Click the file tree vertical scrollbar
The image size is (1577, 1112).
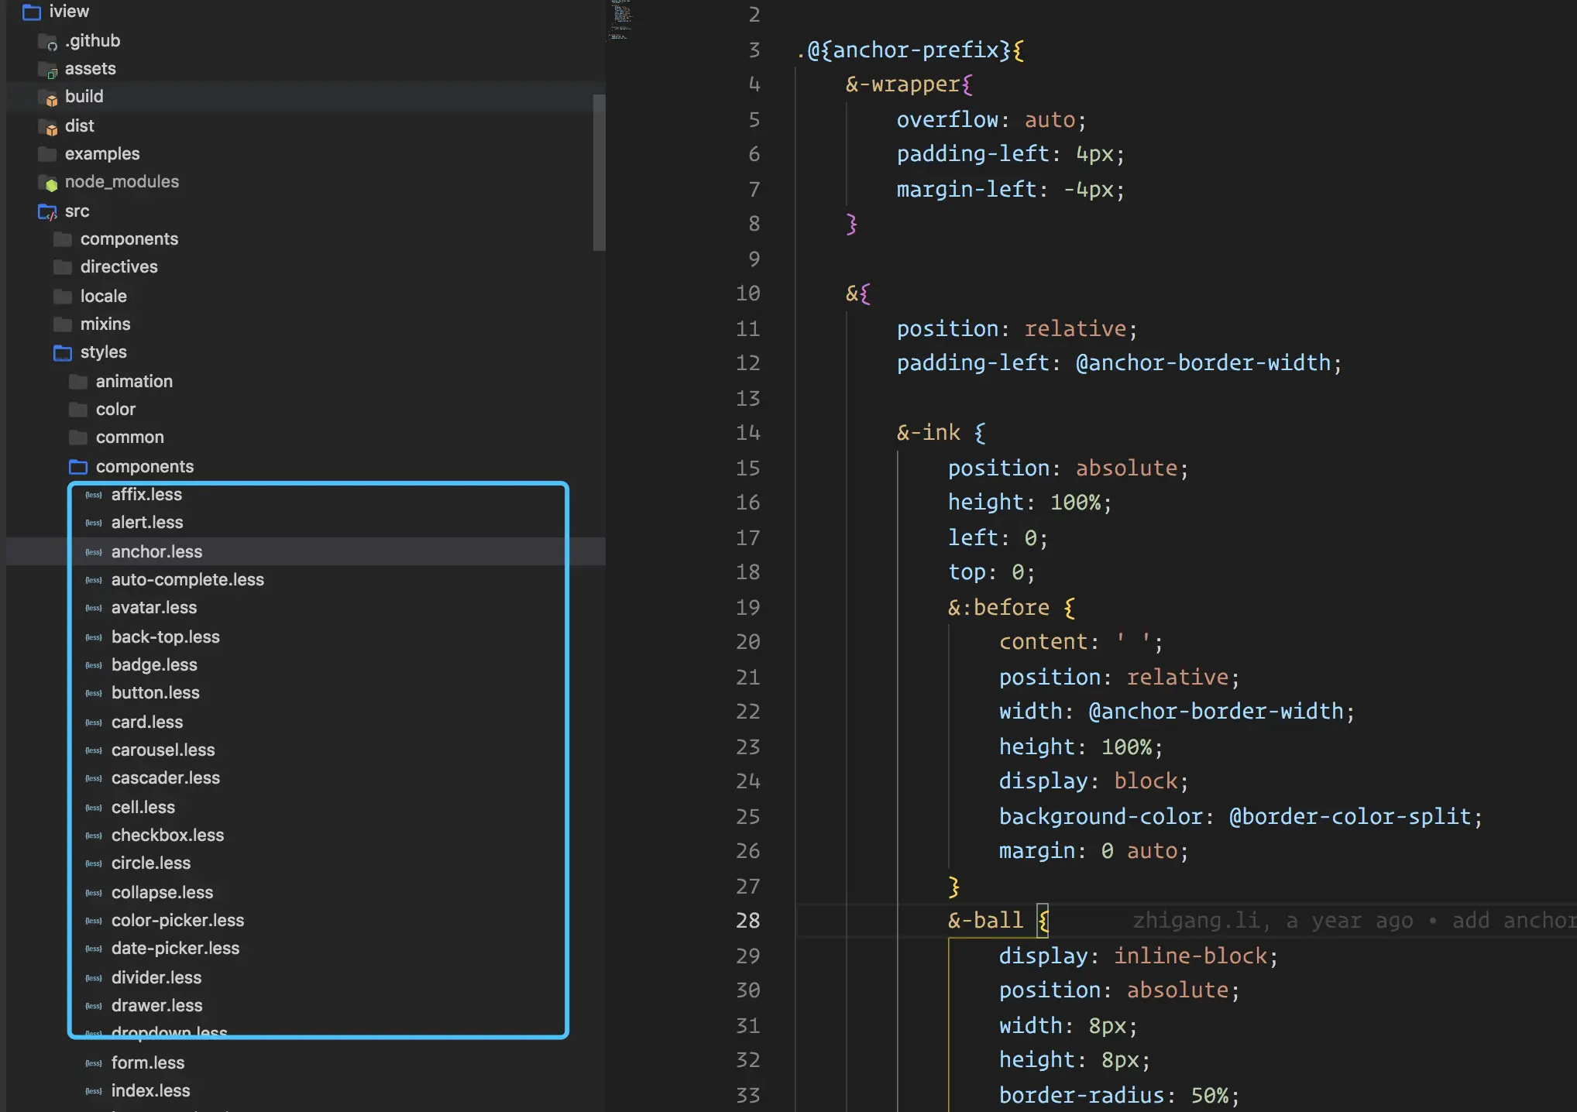click(599, 172)
